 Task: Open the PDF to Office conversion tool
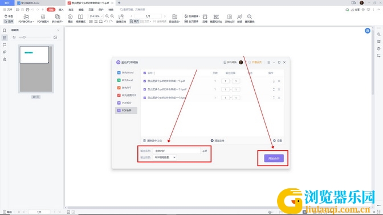click(26, 18)
